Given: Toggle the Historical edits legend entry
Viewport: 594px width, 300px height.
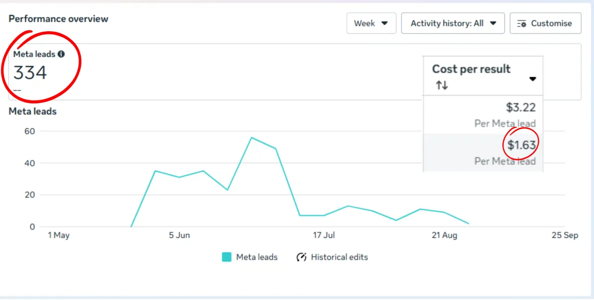Looking at the screenshot, I should click(339, 257).
